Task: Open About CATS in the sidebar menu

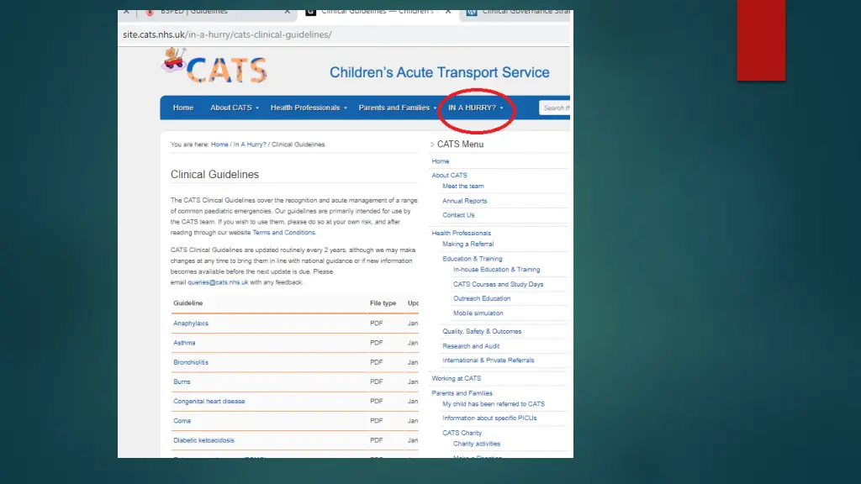Action: (x=449, y=175)
